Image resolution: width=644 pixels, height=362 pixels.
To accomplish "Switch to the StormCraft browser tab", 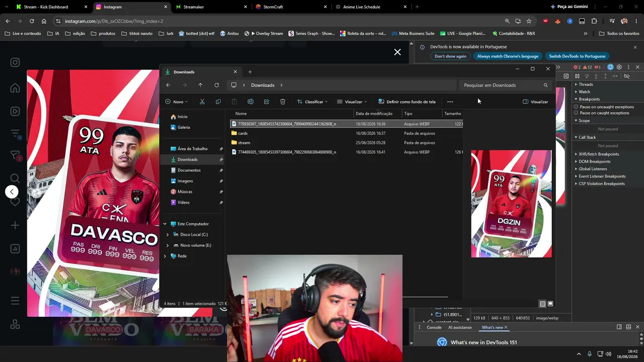I will (x=290, y=7).
